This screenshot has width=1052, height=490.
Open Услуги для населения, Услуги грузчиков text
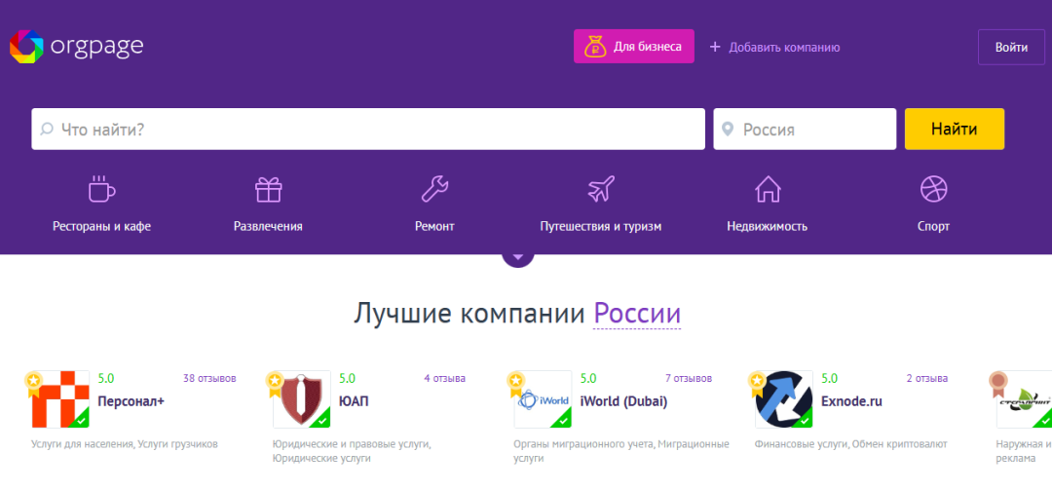[x=125, y=443]
